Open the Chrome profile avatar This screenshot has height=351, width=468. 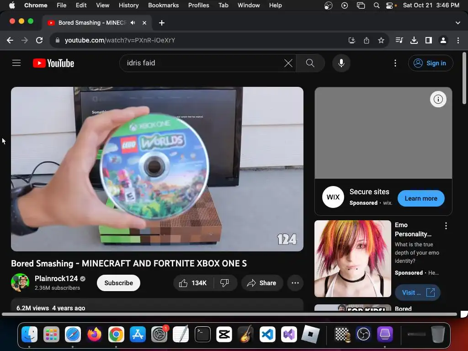[443, 40]
